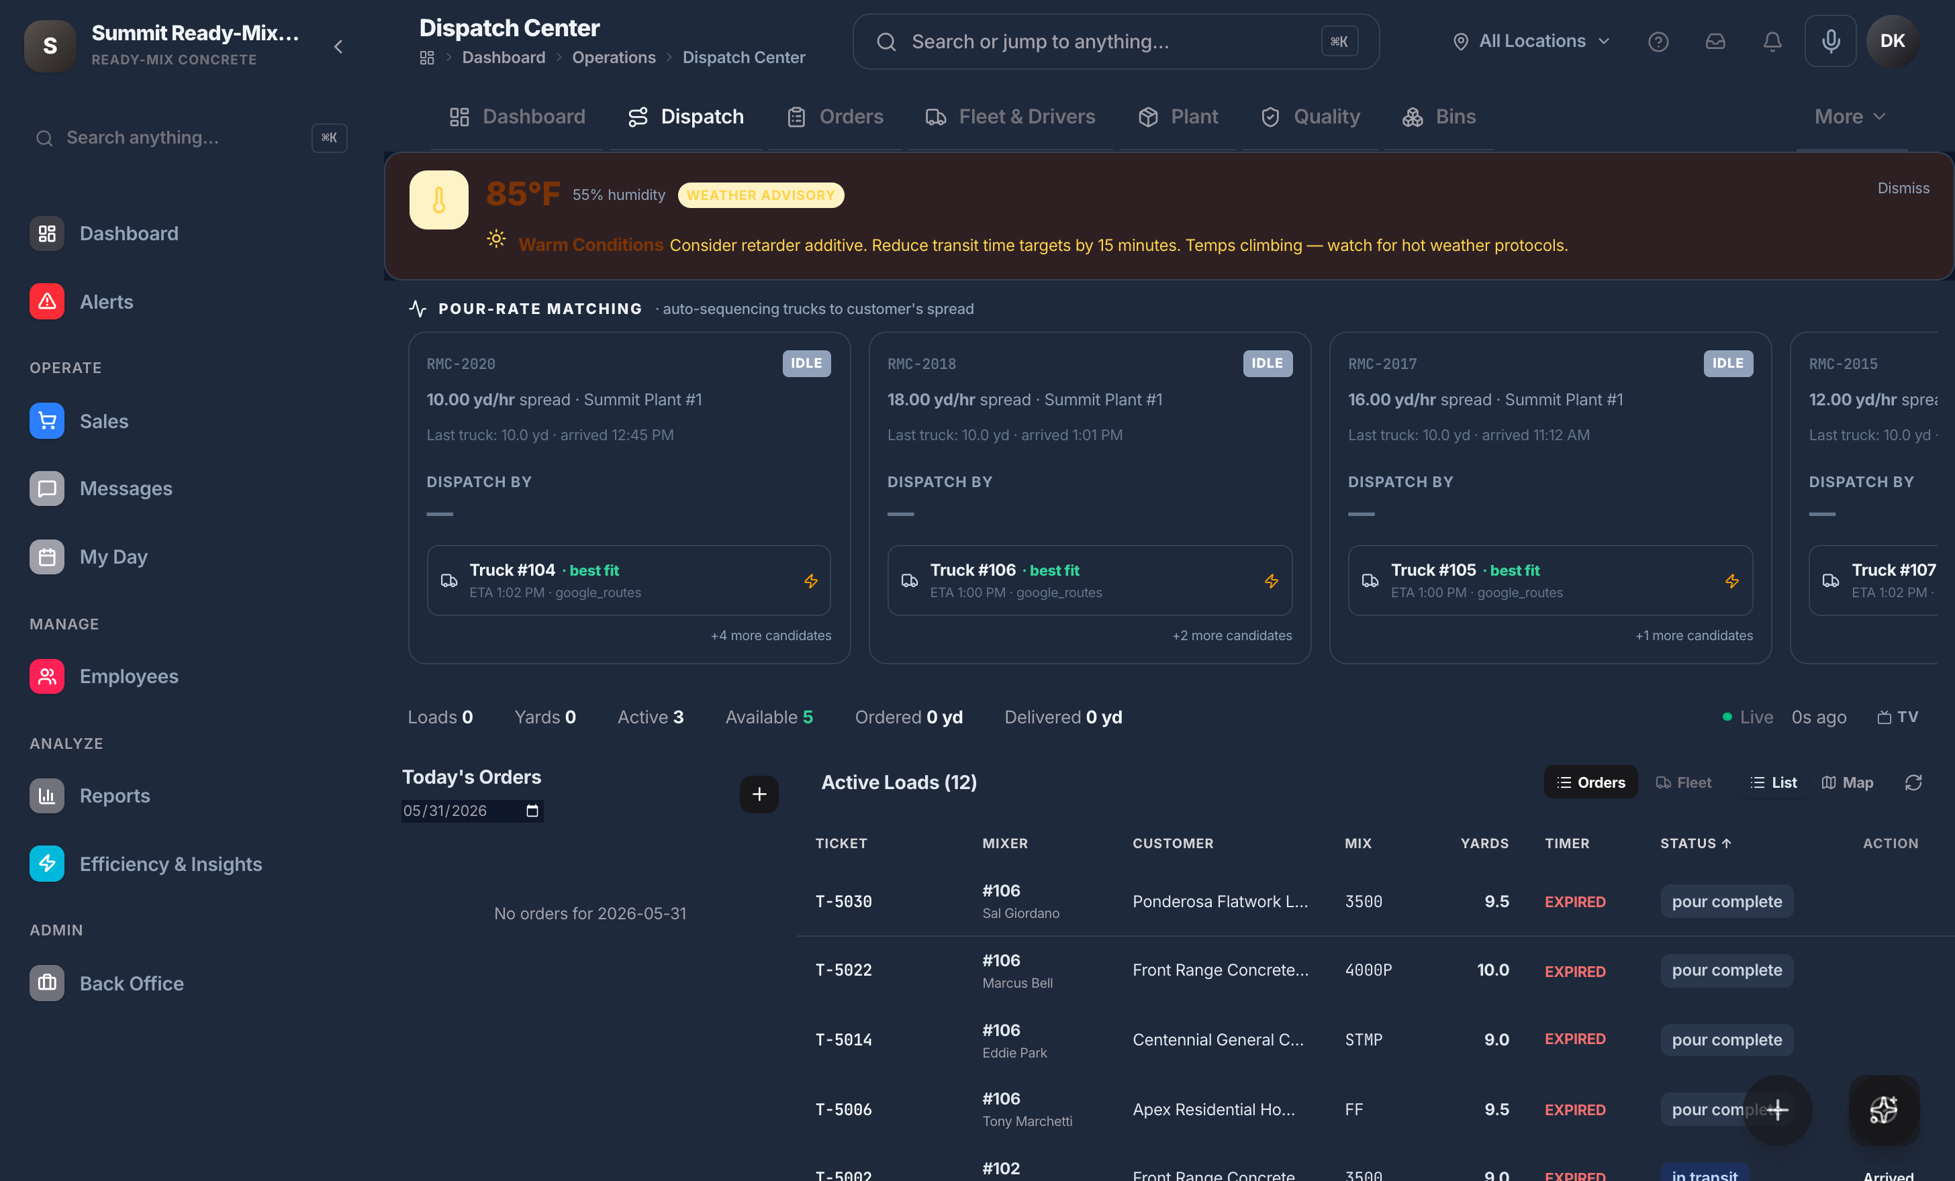Open the date picker calendar icon

[x=532, y=811]
